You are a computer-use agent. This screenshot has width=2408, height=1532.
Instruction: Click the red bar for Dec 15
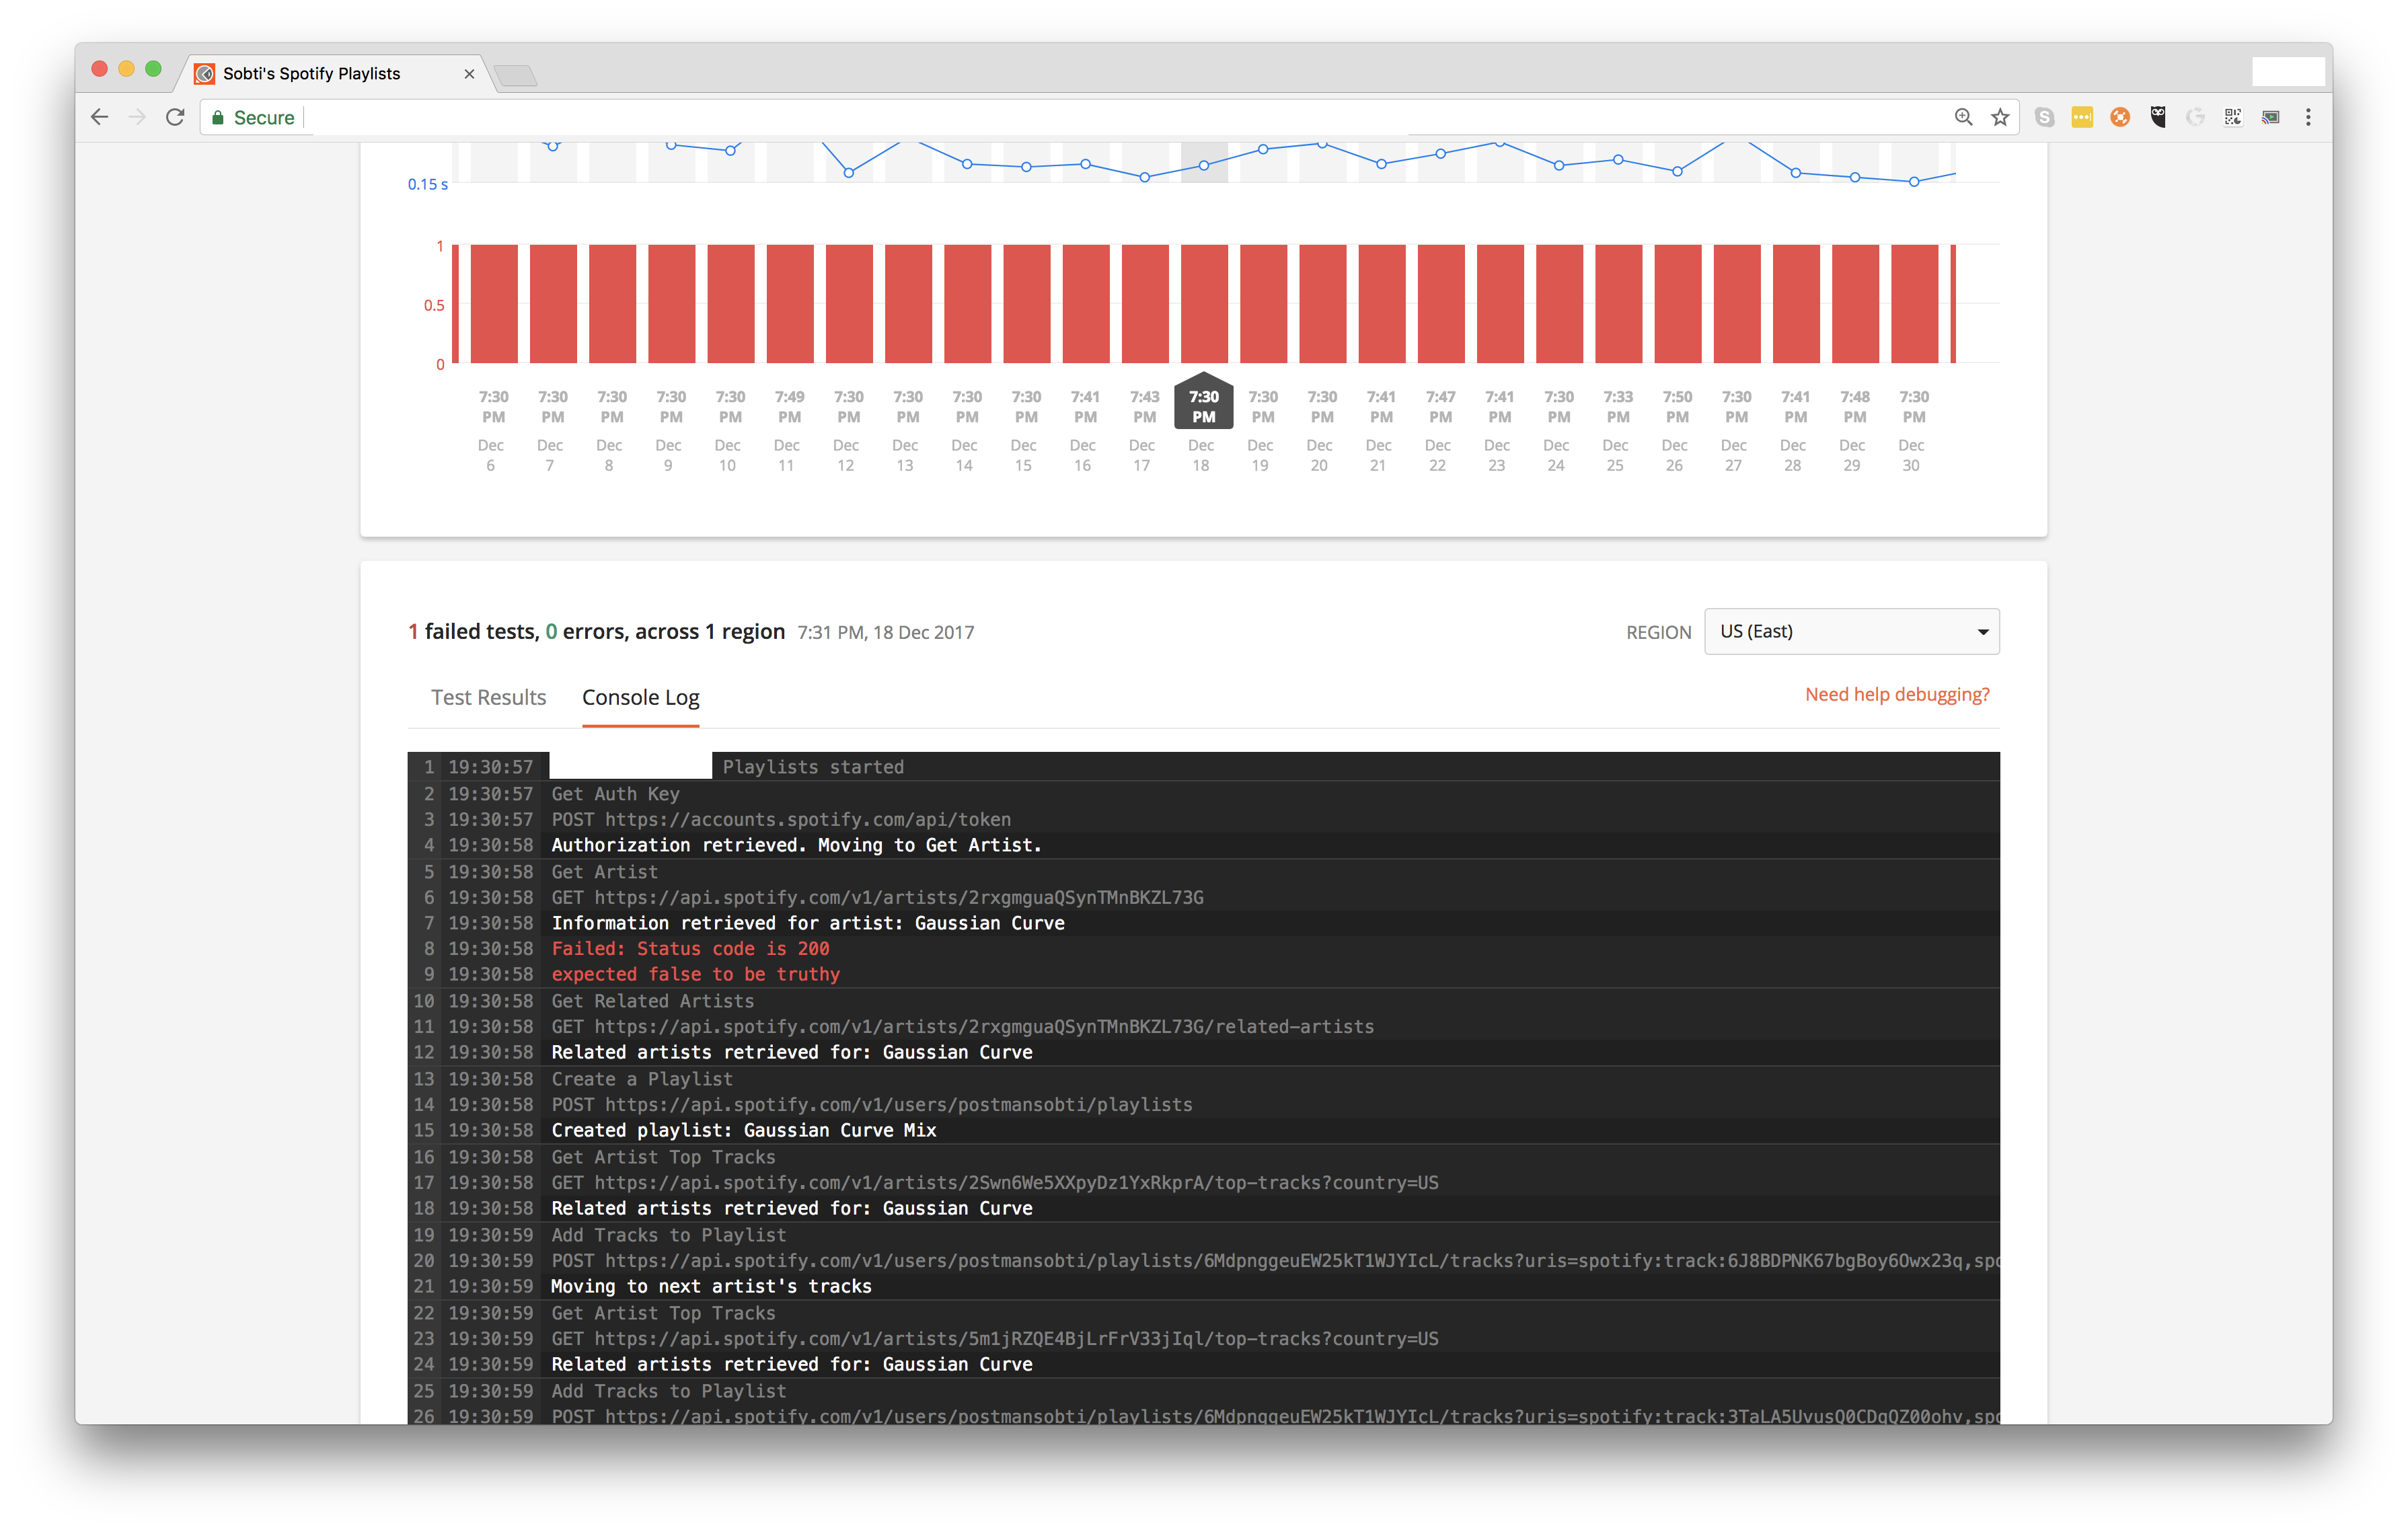click(x=1027, y=303)
